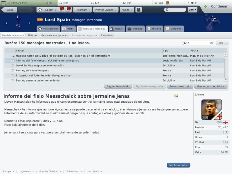232x174 pixels.
Task: Open the Mundo dropdown menu
Action: click(127, 10)
